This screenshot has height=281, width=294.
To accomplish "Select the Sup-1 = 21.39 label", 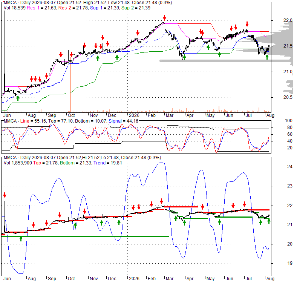I will coord(105,8).
